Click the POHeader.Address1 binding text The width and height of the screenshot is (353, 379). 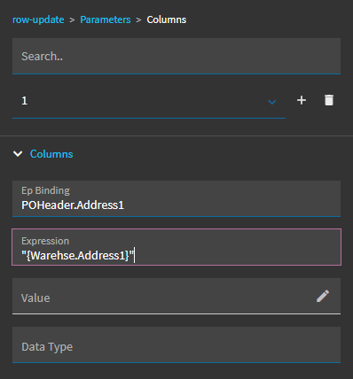pyautogui.click(x=73, y=205)
